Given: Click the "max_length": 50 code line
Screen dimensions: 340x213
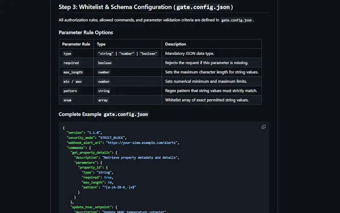Looking at the screenshot, I should click(x=97, y=182).
